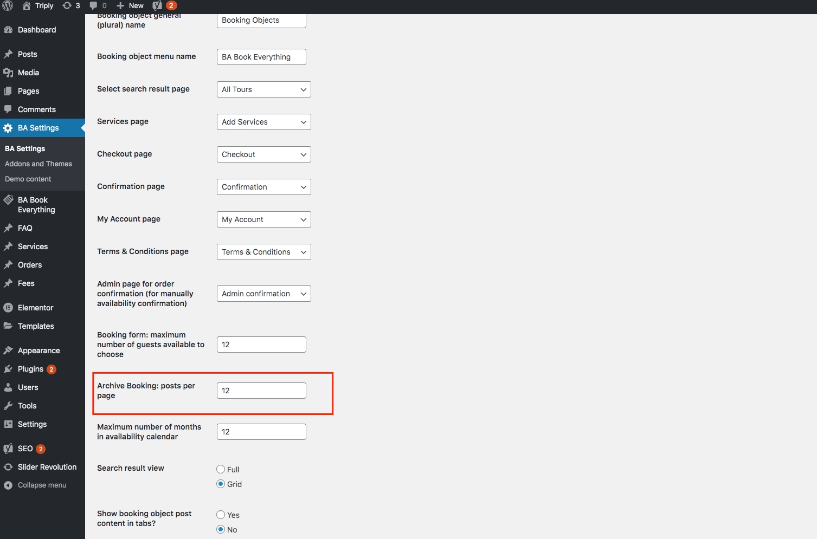Open Addons and Themes submenu item

click(x=38, y=164)
